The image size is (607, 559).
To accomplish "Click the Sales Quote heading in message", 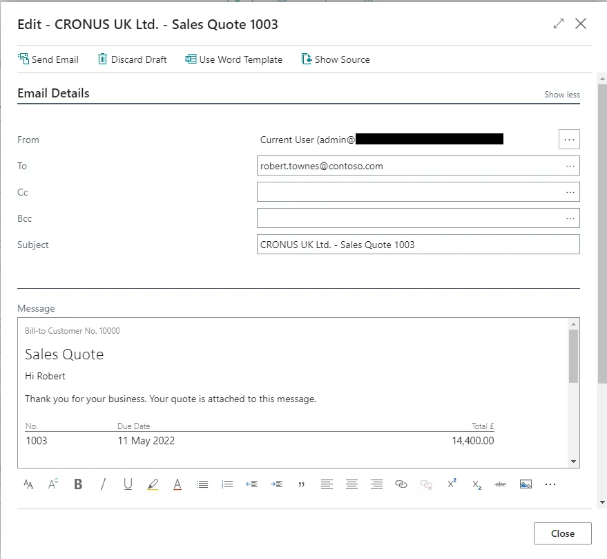I will coord(64,354).
